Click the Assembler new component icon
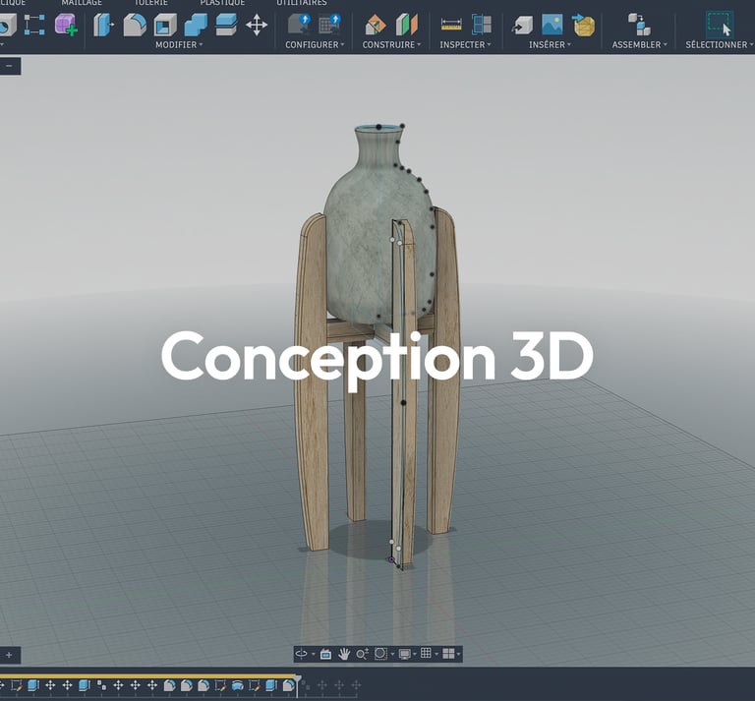 point(639,25)
